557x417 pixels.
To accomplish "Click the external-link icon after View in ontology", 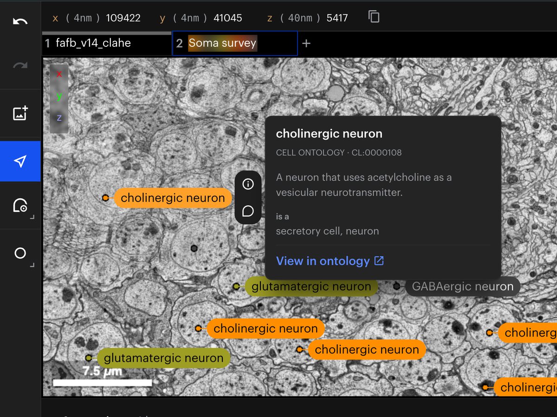I will pos(379,261).
